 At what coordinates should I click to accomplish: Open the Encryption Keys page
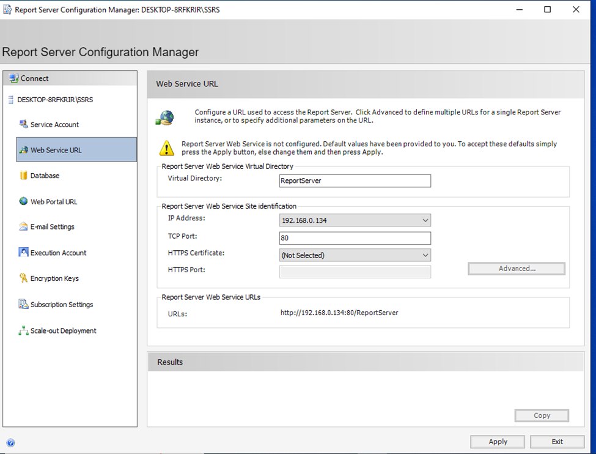tap(54, 278)
